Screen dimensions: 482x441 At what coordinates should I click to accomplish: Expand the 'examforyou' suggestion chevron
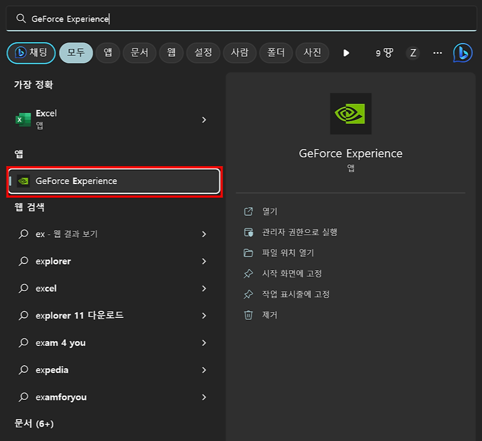click(204, 397)
